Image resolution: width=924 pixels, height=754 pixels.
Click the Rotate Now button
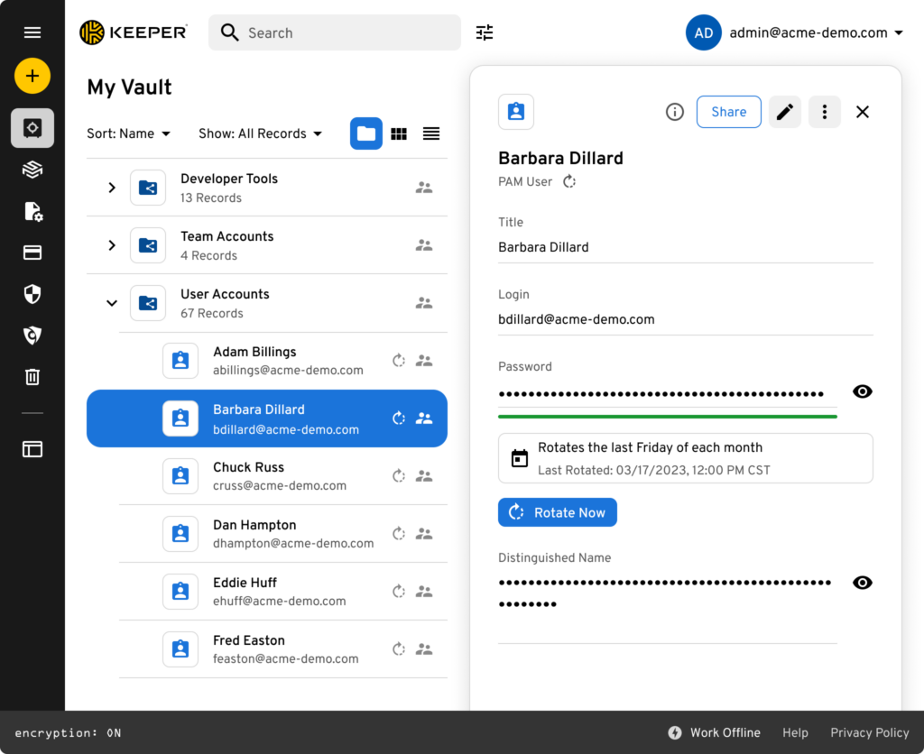click(x=558, y=512)
